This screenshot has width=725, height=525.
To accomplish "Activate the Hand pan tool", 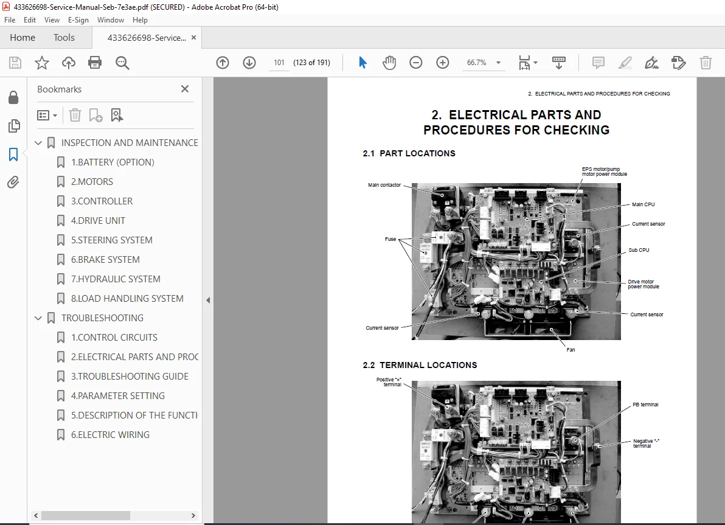I will 389,63.
